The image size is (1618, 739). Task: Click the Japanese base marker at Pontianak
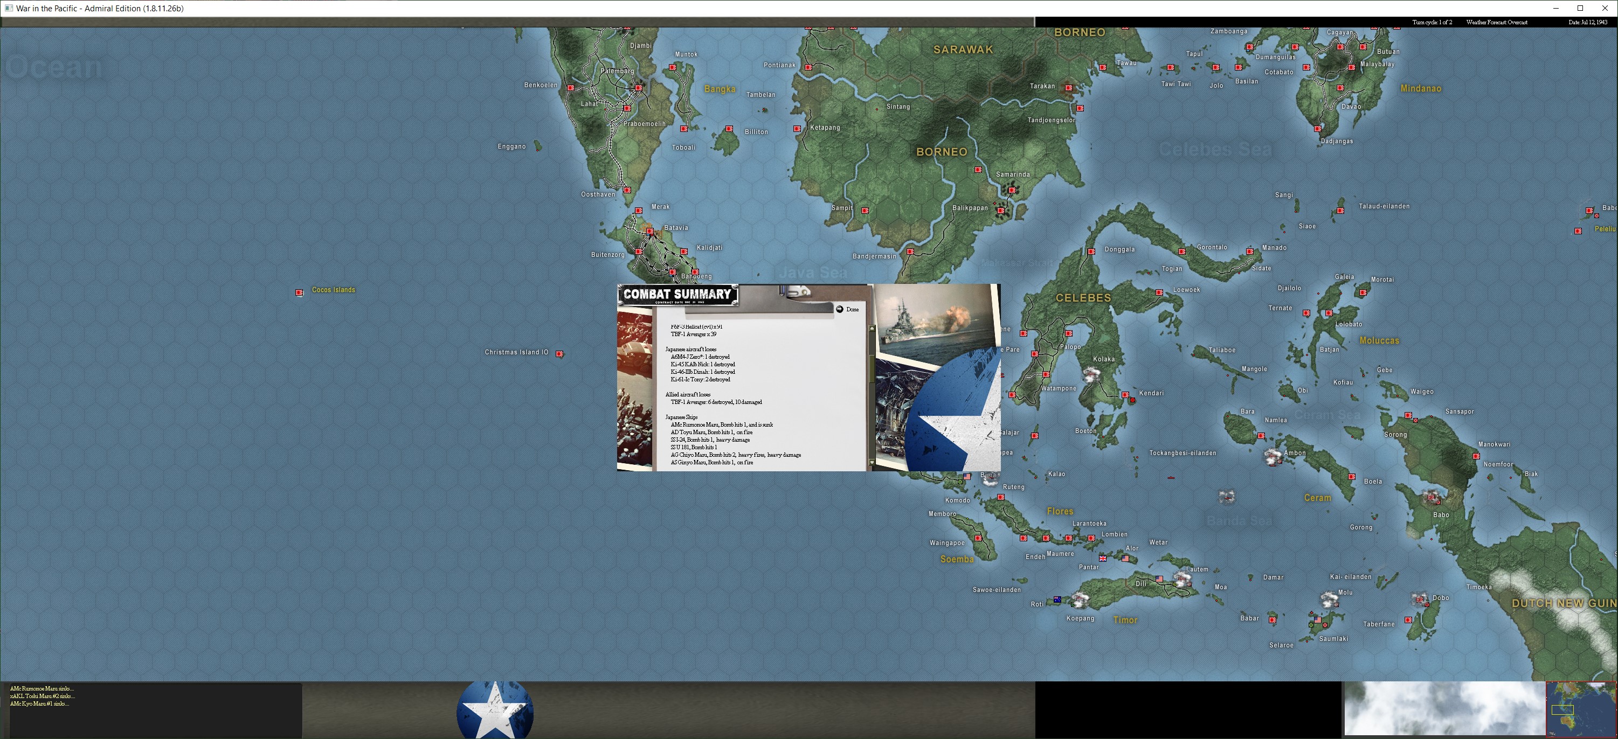pyautogui.click(x=808, y=67)
